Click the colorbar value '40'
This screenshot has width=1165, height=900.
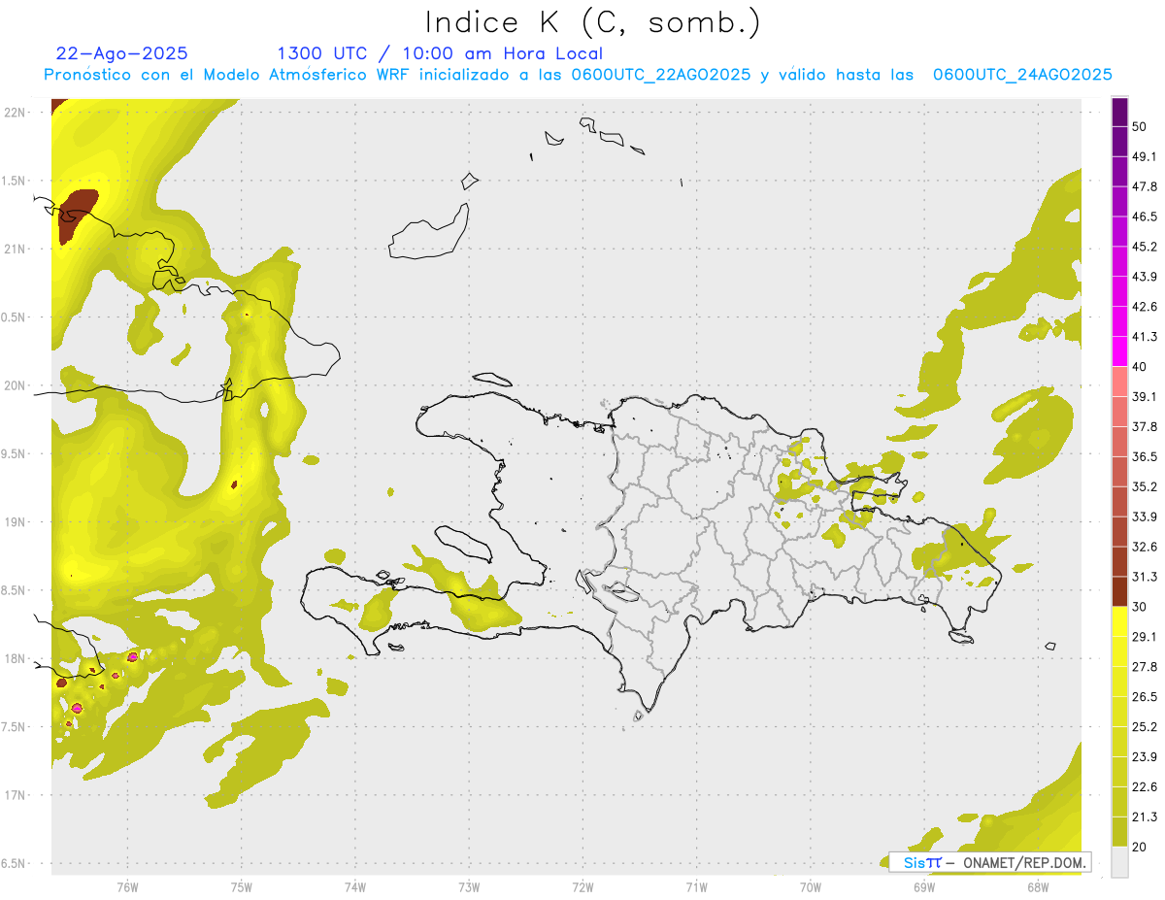[x=1140, y=367]
